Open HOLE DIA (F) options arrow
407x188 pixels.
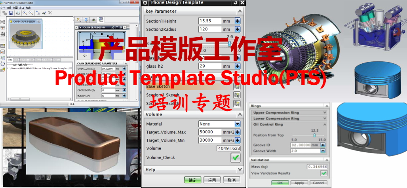point(124,96)
